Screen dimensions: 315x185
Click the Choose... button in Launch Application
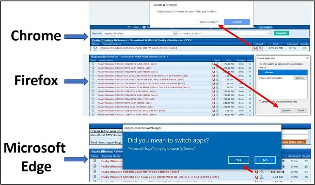click(x=300, y=78)
